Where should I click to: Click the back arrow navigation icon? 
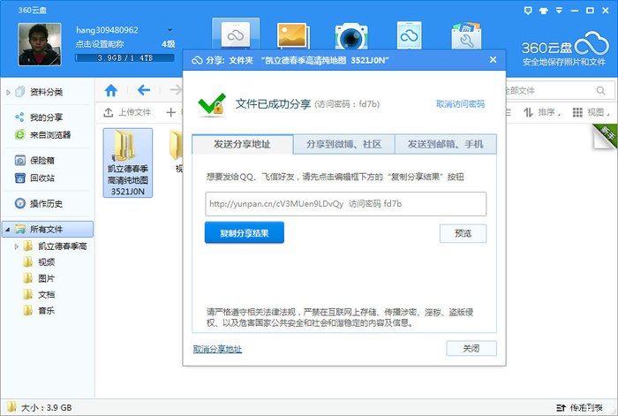[x=144, y=90]
